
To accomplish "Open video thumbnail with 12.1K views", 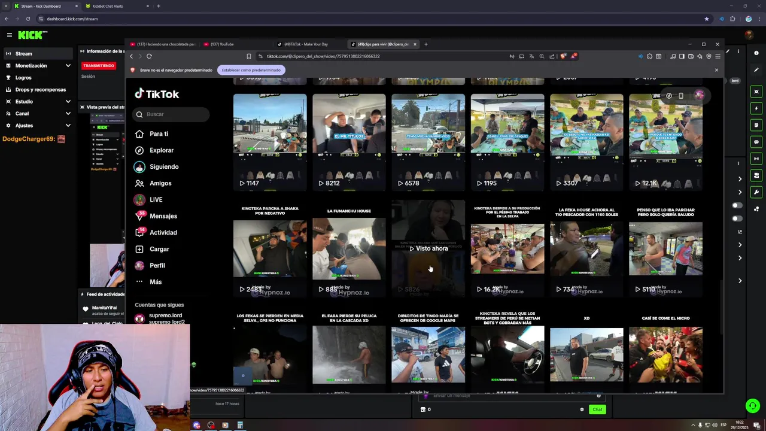I will (665, 141).
